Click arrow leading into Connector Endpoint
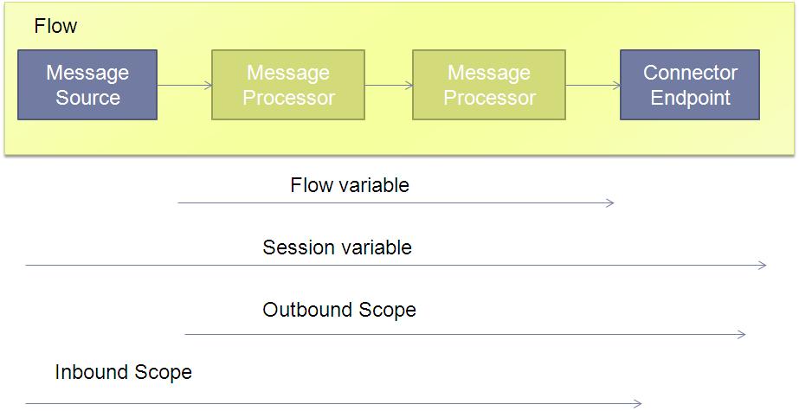The height and width of the screenshot is (411, 799). coord(593,85)
